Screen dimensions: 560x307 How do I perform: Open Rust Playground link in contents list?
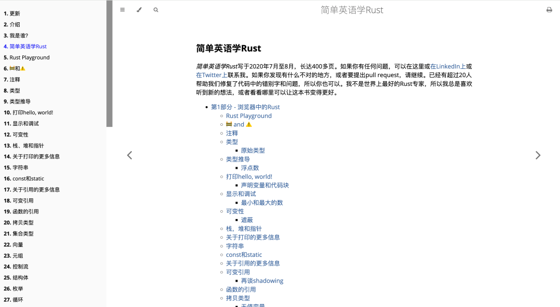tap(248, 115)
